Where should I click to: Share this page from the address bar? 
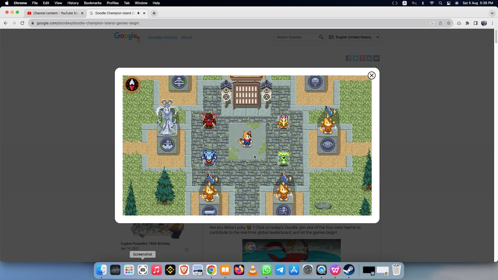440,23
